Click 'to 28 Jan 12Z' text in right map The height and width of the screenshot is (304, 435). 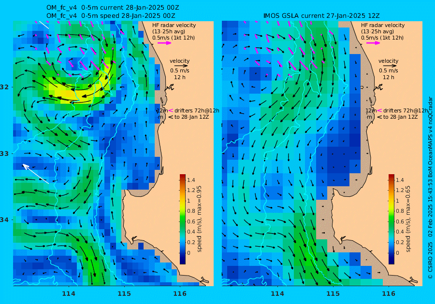coord(400,117)
